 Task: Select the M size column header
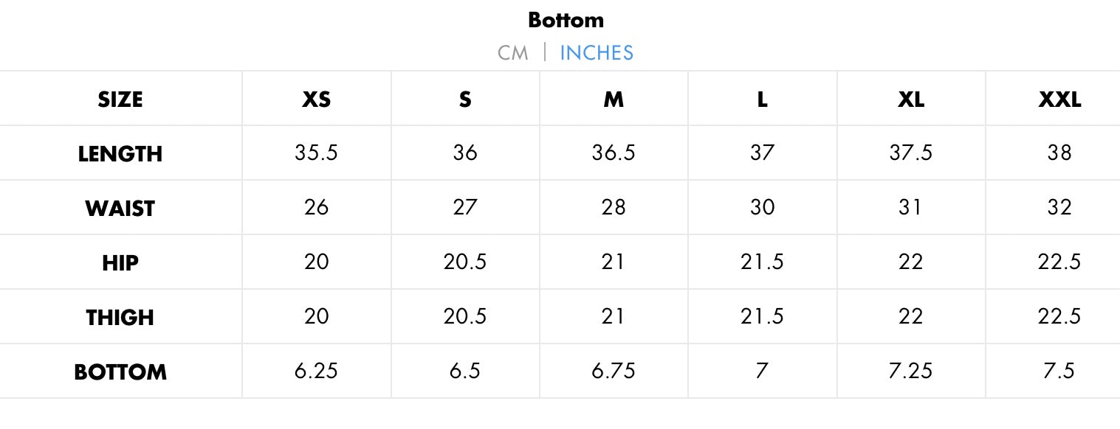click(x=614, y=100)
